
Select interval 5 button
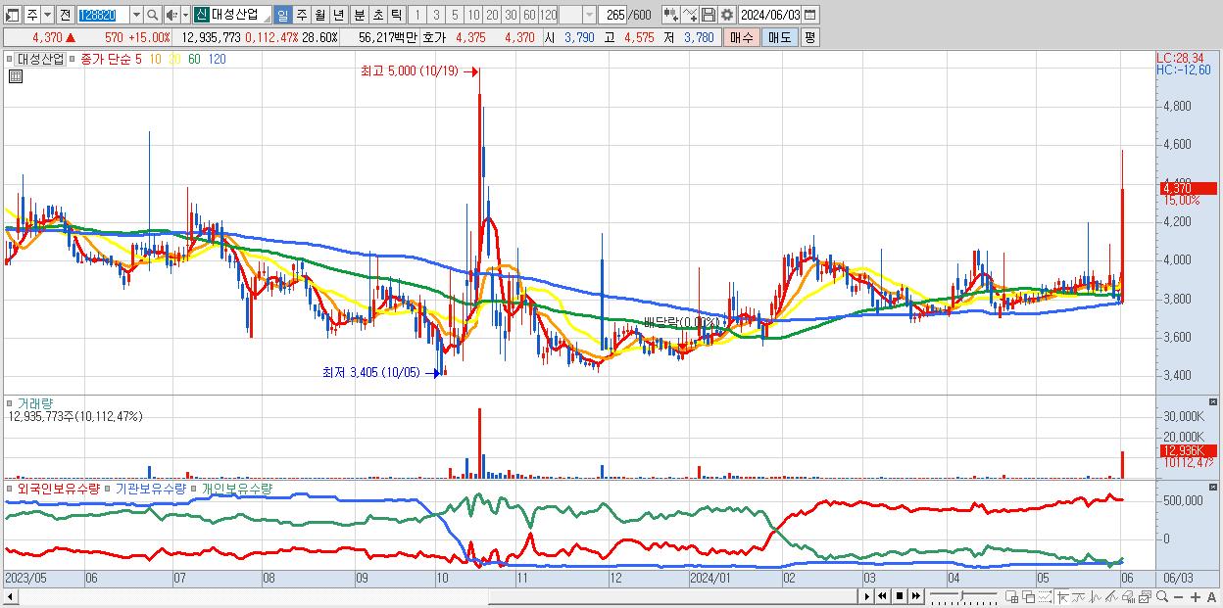point(455,15)
